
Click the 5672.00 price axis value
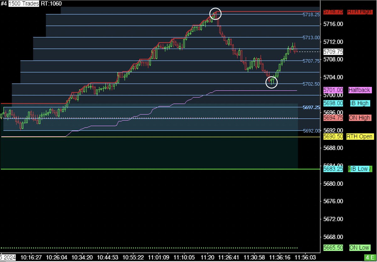tap(333, 219)
